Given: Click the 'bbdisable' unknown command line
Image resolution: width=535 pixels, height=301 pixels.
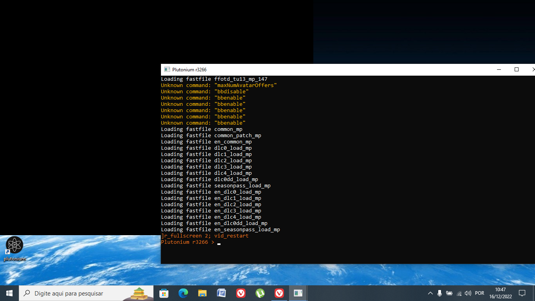Looking at the screenshot, I should pyautogui.click(x=205, y=92).
